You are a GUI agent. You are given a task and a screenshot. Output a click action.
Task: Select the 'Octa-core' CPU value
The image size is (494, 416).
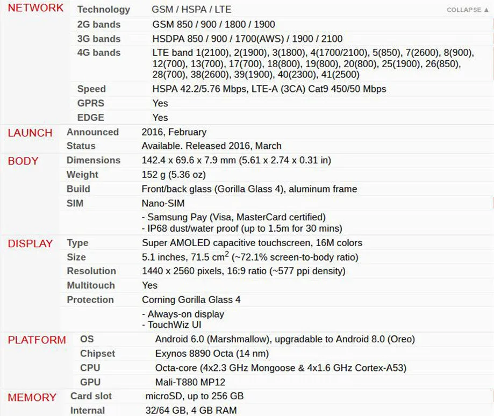point(281,368)
